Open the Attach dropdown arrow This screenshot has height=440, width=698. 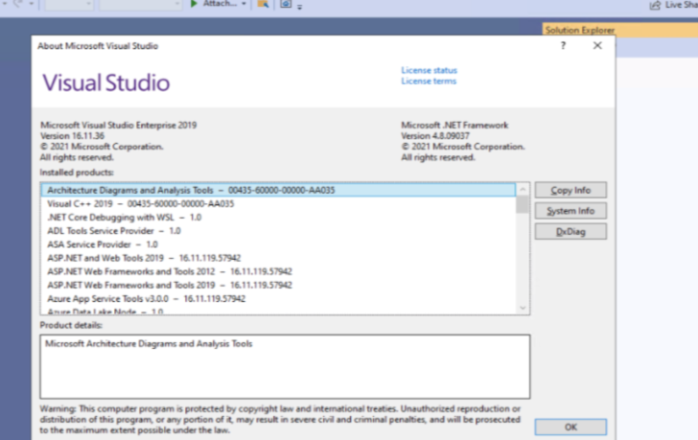[x=244, y=4]
